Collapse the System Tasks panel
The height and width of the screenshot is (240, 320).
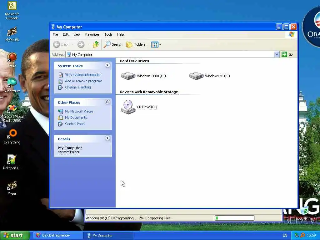pyautogui.click(x=107, y=65)
